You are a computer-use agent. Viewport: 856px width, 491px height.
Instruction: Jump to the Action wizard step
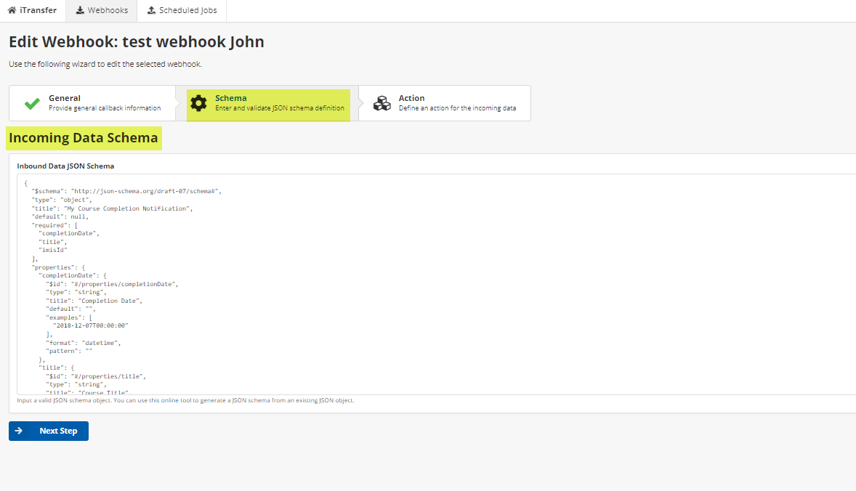click(x=411, y=98)
